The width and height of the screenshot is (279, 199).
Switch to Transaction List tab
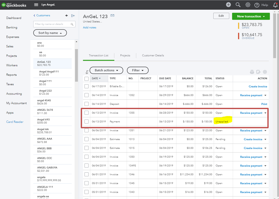coord(99,56)
